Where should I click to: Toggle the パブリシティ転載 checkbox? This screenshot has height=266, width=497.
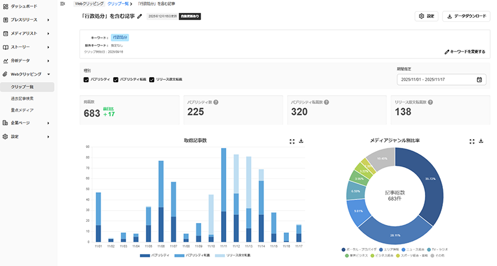tap(116, 80)
